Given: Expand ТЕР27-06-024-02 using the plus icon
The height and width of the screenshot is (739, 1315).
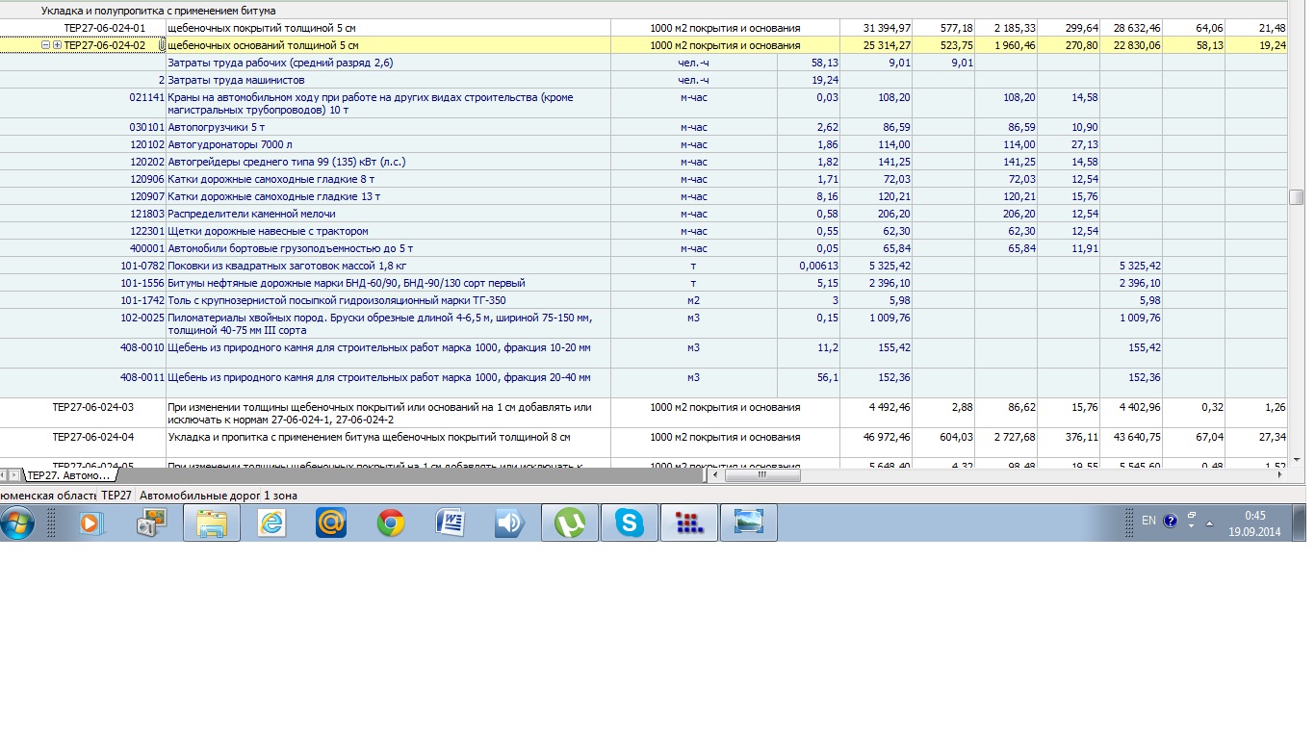Looking at the screenshot, I should pos(57,45).
